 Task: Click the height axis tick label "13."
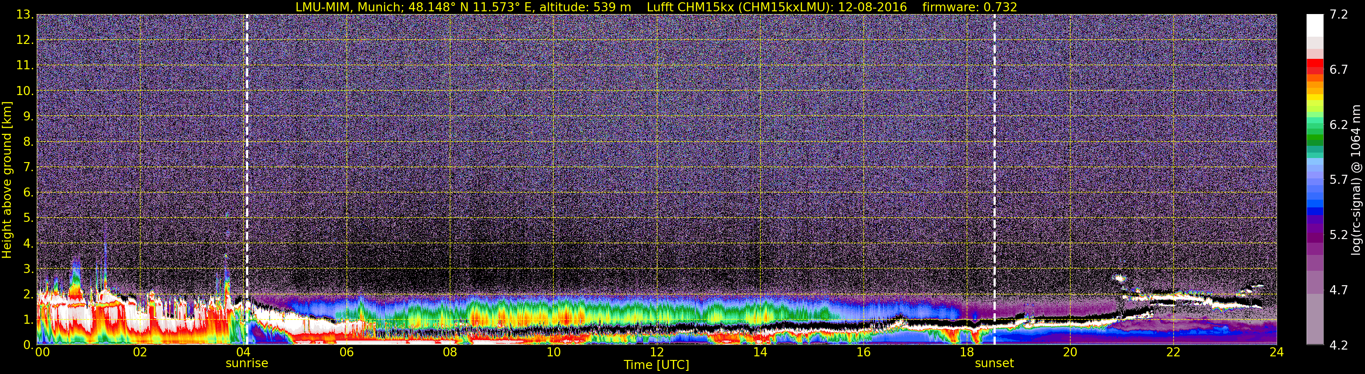tap(25, 15)
